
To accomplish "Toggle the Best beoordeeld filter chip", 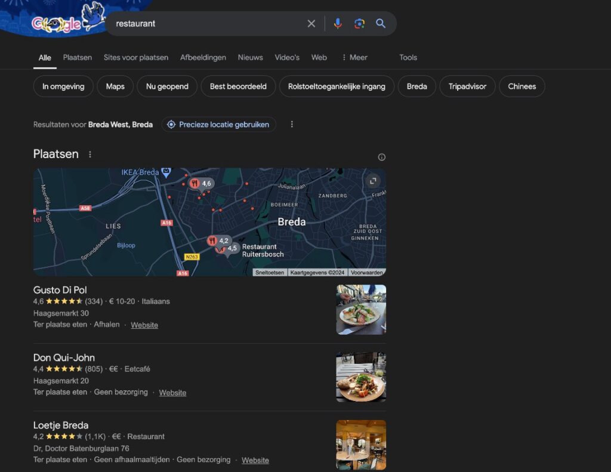I will point(237,87).
